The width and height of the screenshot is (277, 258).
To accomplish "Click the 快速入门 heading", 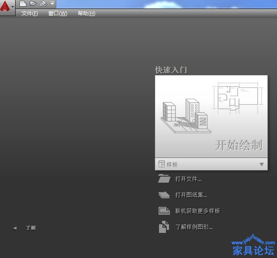I will pyautogui.click(x=171, y=70).
